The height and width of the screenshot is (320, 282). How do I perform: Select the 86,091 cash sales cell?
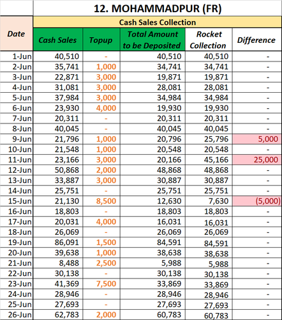click(x=57, y=243)
